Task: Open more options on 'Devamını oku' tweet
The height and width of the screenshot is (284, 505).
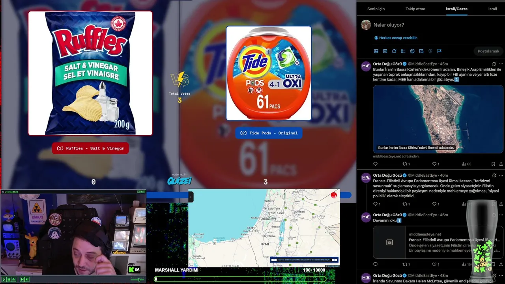Action: tap(501, 215)
